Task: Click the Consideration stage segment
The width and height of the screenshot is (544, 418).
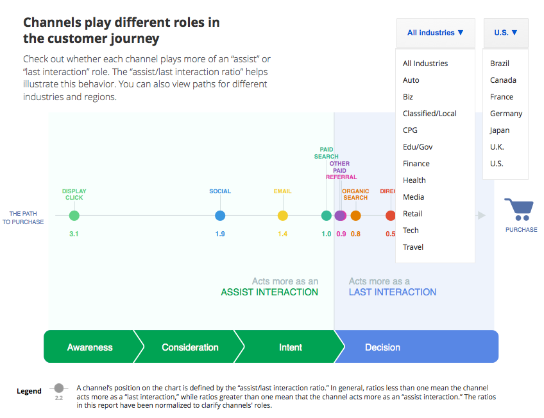Action: [190, 347]
